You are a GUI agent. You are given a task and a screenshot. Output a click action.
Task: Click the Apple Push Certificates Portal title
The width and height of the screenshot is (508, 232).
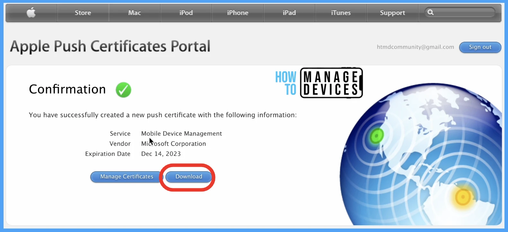[x=110, y=46]
